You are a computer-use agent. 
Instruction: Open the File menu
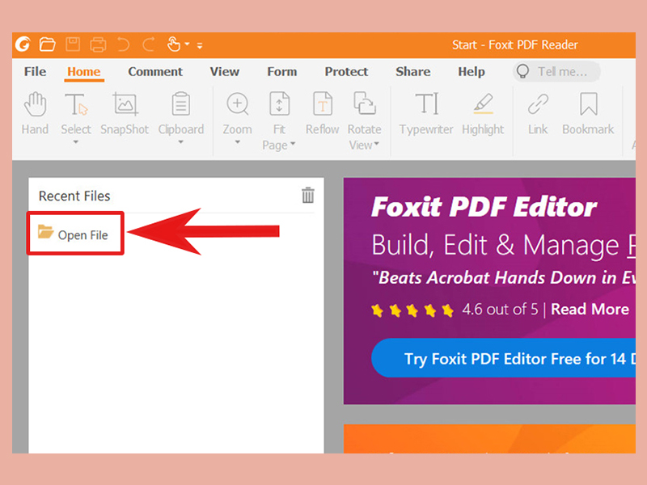(x=35, y=72)
